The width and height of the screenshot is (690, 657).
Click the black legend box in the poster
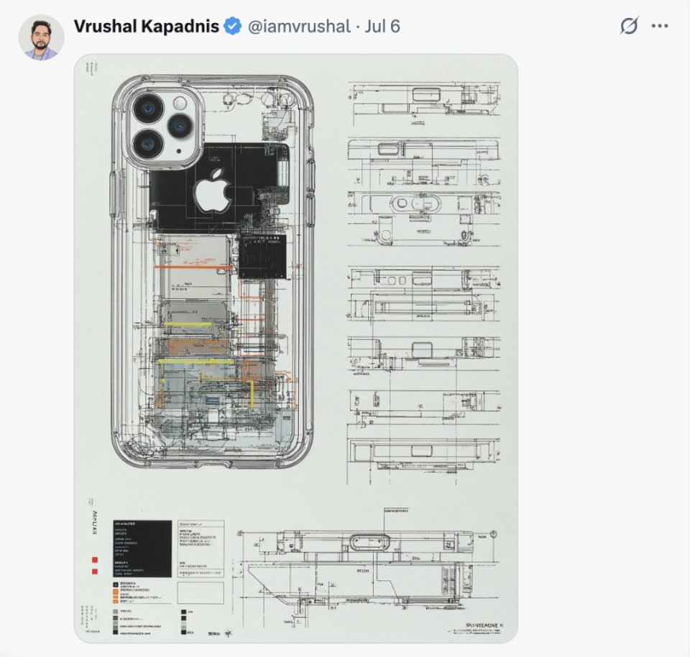[x=142, y=548]
